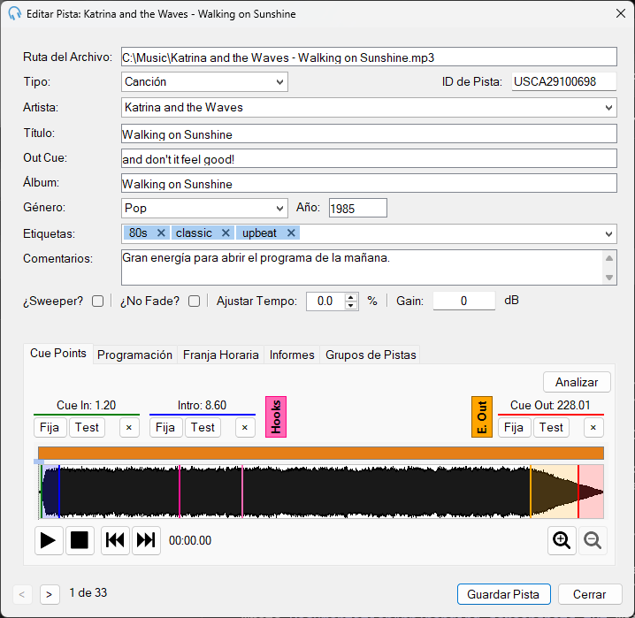Image resolution: width=635 pixels, height=618 pixels.
Task: Clear the Cue In point
Action: [x=129, y=428]
